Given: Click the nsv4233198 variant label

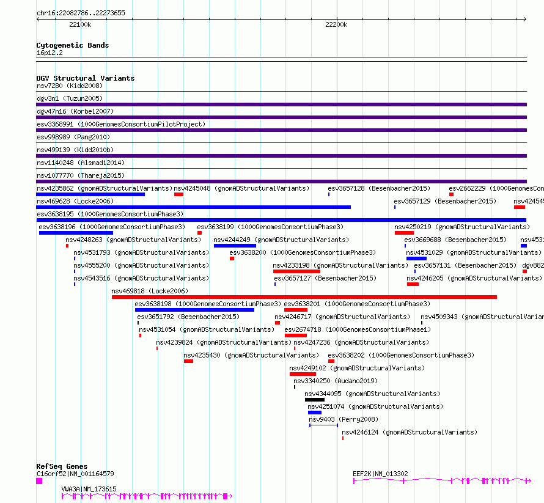Looking at the screenshot, I should [340, 265].
